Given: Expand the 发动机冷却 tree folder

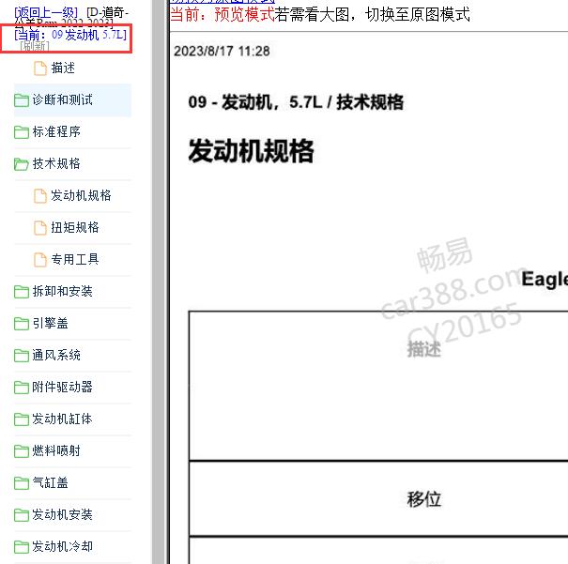Looking at the screenshot, I should 62,546.
